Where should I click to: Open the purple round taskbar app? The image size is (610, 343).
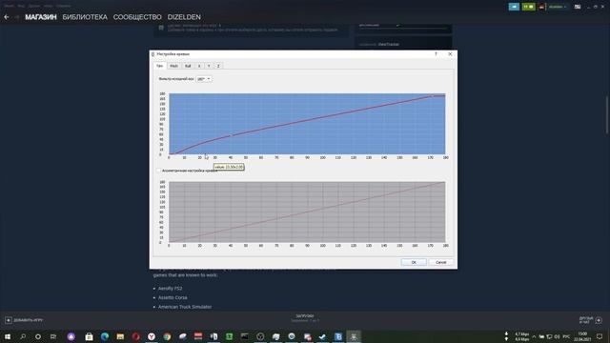(x=71, y=336)
